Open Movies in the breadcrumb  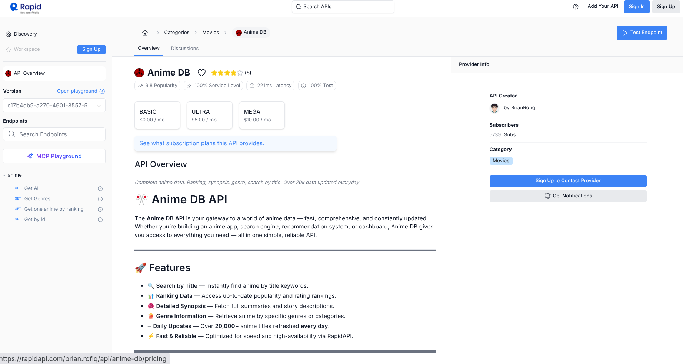(210, 33)
